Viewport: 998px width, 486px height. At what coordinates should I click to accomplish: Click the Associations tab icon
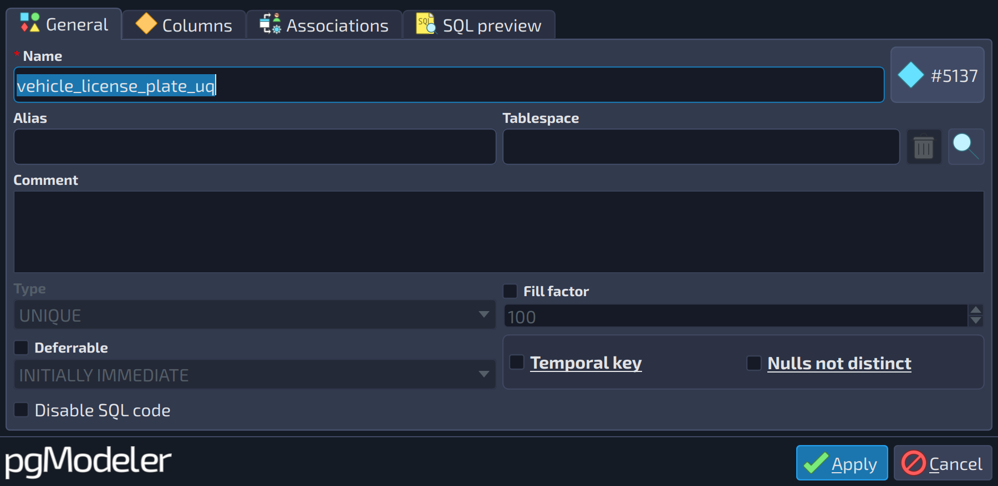[x=271, y=24]
